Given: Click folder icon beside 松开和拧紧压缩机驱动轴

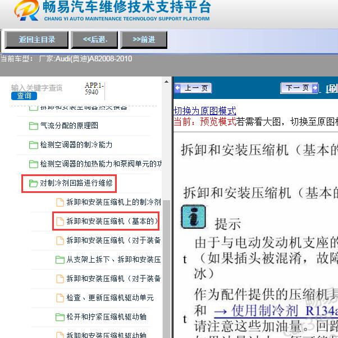Looking at the screenshot, I should 60,317.
